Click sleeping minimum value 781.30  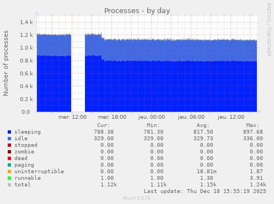[153, 132]
